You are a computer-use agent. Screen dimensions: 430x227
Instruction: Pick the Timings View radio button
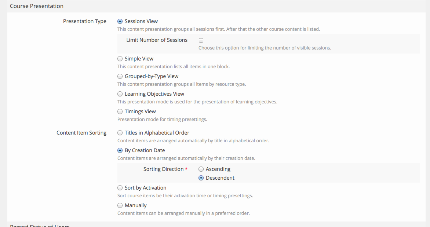[x=120, y=111]
